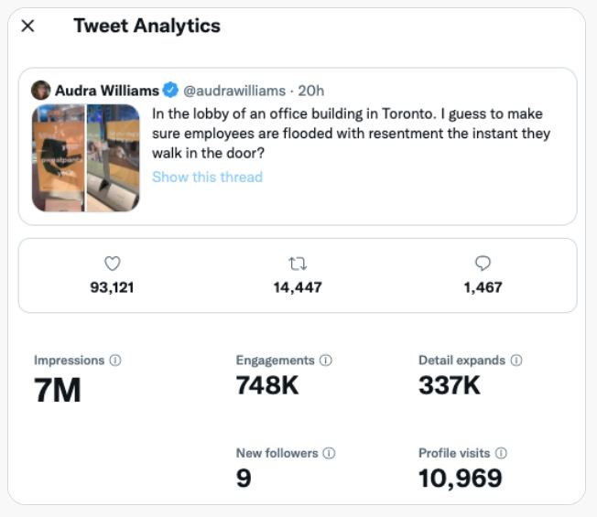Open Audra Williams' profile name link
This screenshot has width=597, height=517.
[x=106, y=90]
